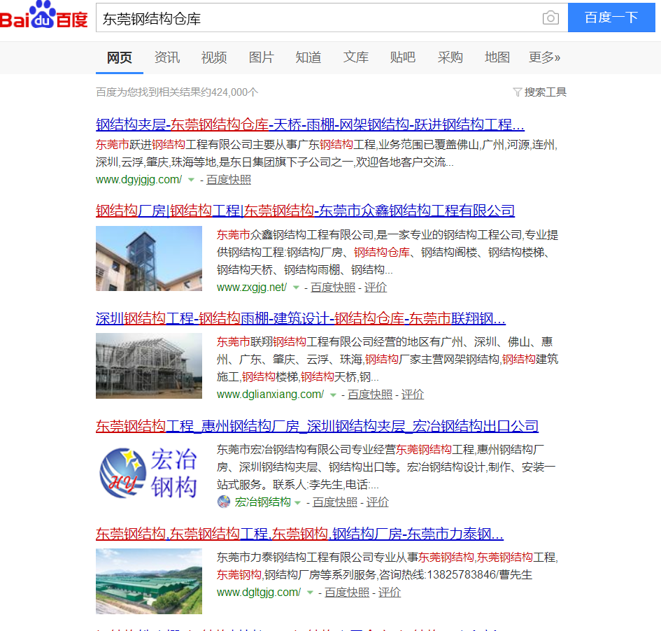
Task: Click the www.dgltgjg.com/ URL
Action: tap(259, 593)
